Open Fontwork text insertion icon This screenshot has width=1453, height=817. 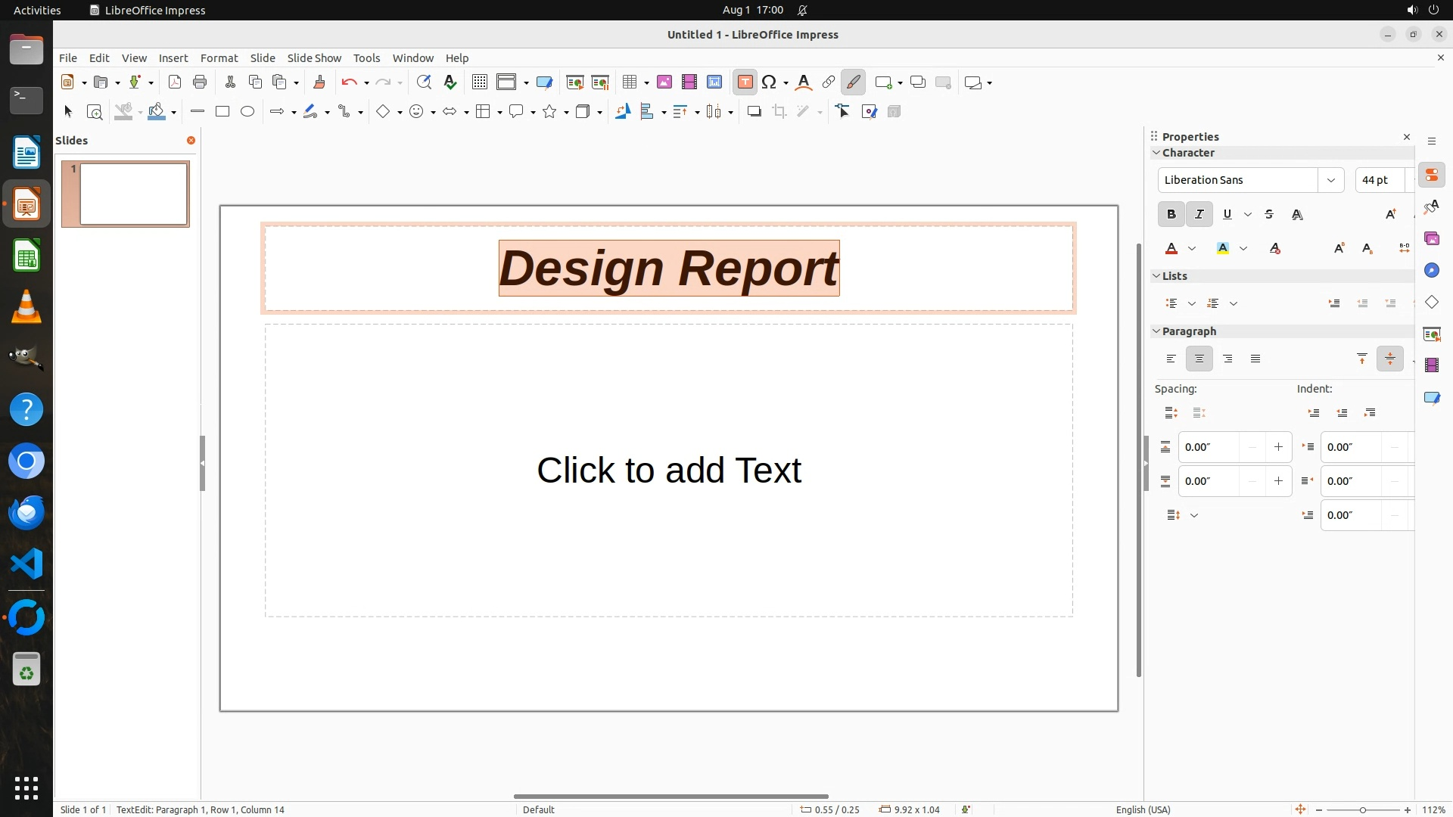point(804,82)
